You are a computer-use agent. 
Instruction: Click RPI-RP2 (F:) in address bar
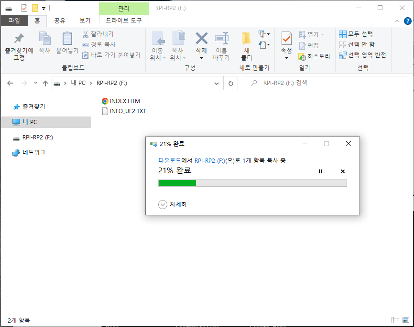pyautogui.click(x=112, y=83)
